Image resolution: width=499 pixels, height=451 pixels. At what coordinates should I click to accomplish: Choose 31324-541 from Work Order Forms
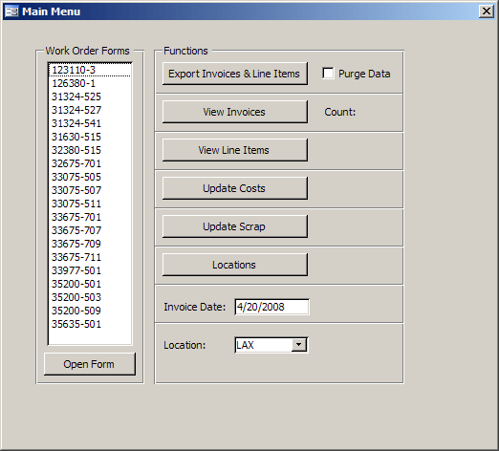click(90, 123)
